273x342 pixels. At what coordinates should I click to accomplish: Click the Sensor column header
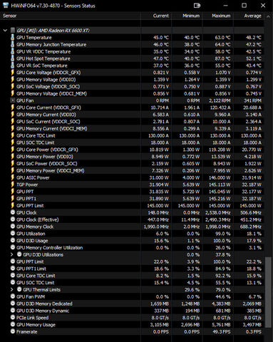[71, 16]
